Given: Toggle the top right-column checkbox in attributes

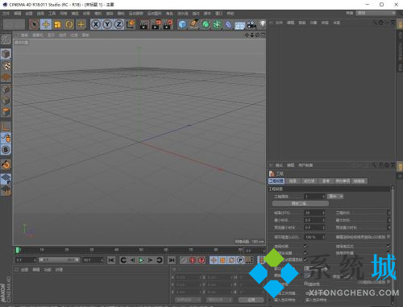Looking at the screenshot, I should pyautogui.click(x=388, y=246).
